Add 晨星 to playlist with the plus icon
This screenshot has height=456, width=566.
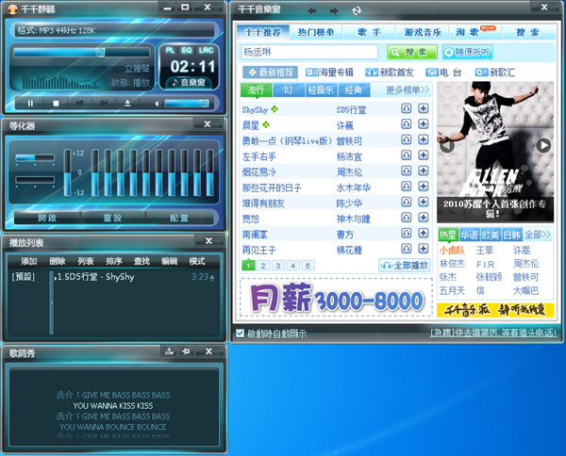tap(424, 124)
